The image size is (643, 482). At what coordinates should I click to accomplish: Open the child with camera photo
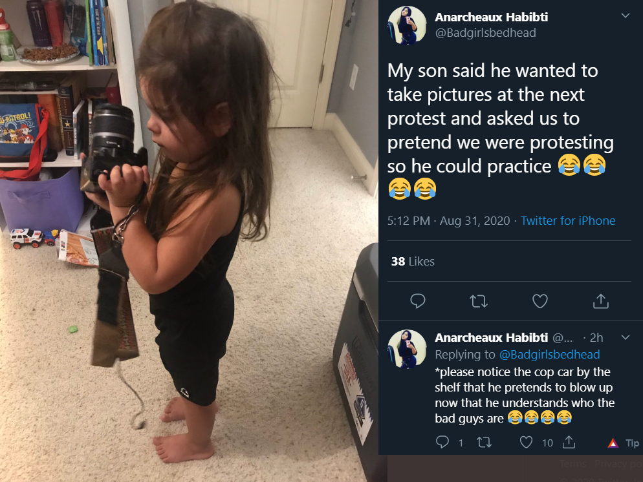[x=189, y=241]
